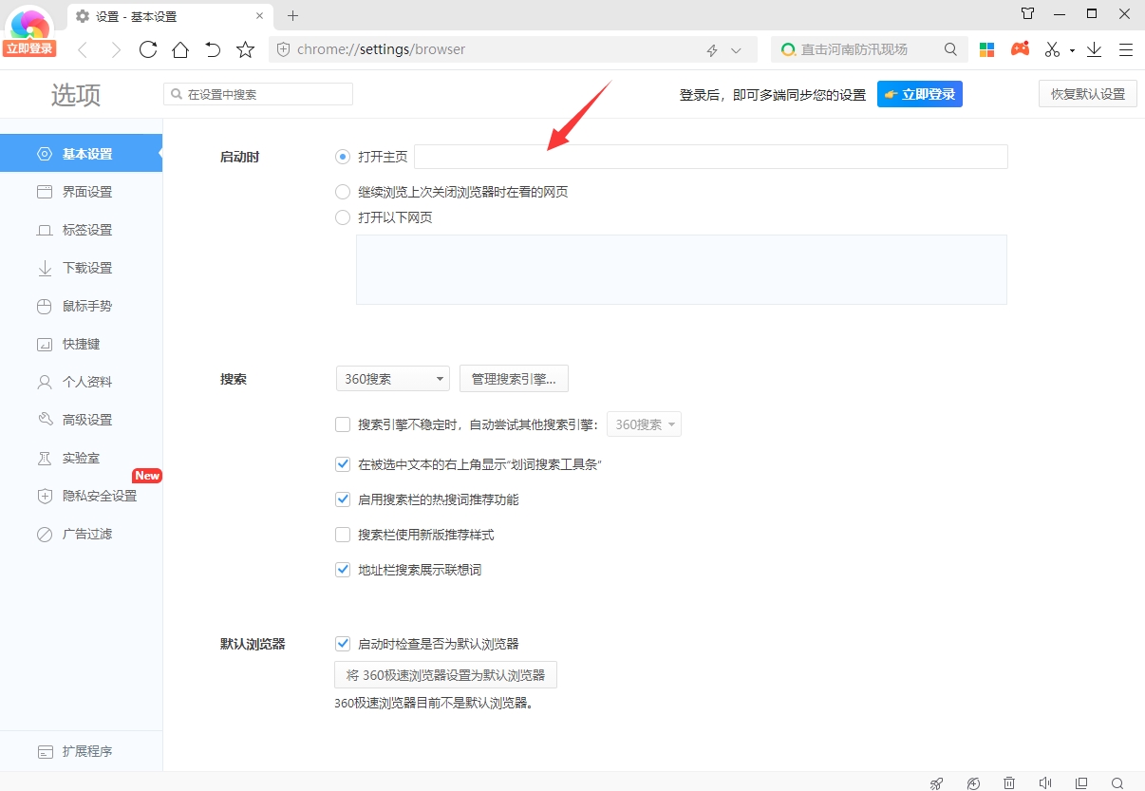The image size is (1145, 791).
Task: Open the 360搜索 default engine dropdown
Action: pos(393,378)
